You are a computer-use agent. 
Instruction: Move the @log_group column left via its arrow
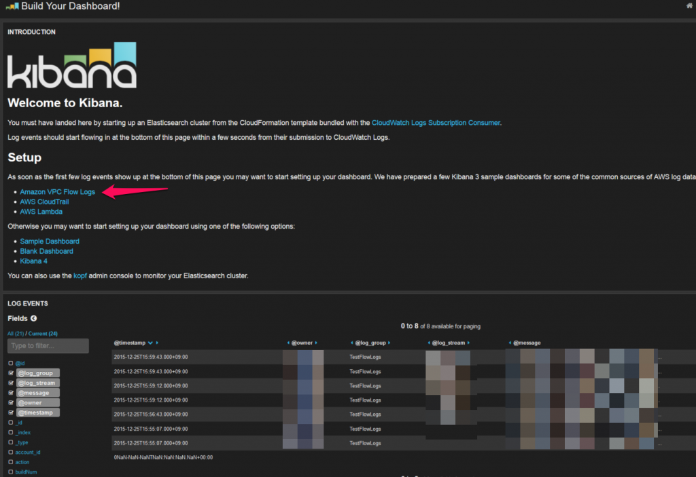click(352, 343)
